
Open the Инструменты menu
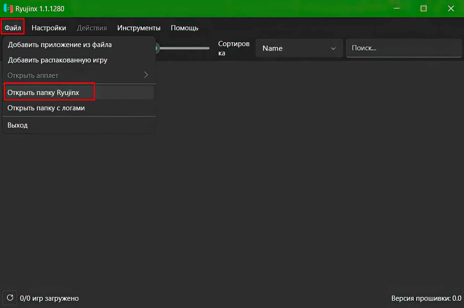click(139, 28)
